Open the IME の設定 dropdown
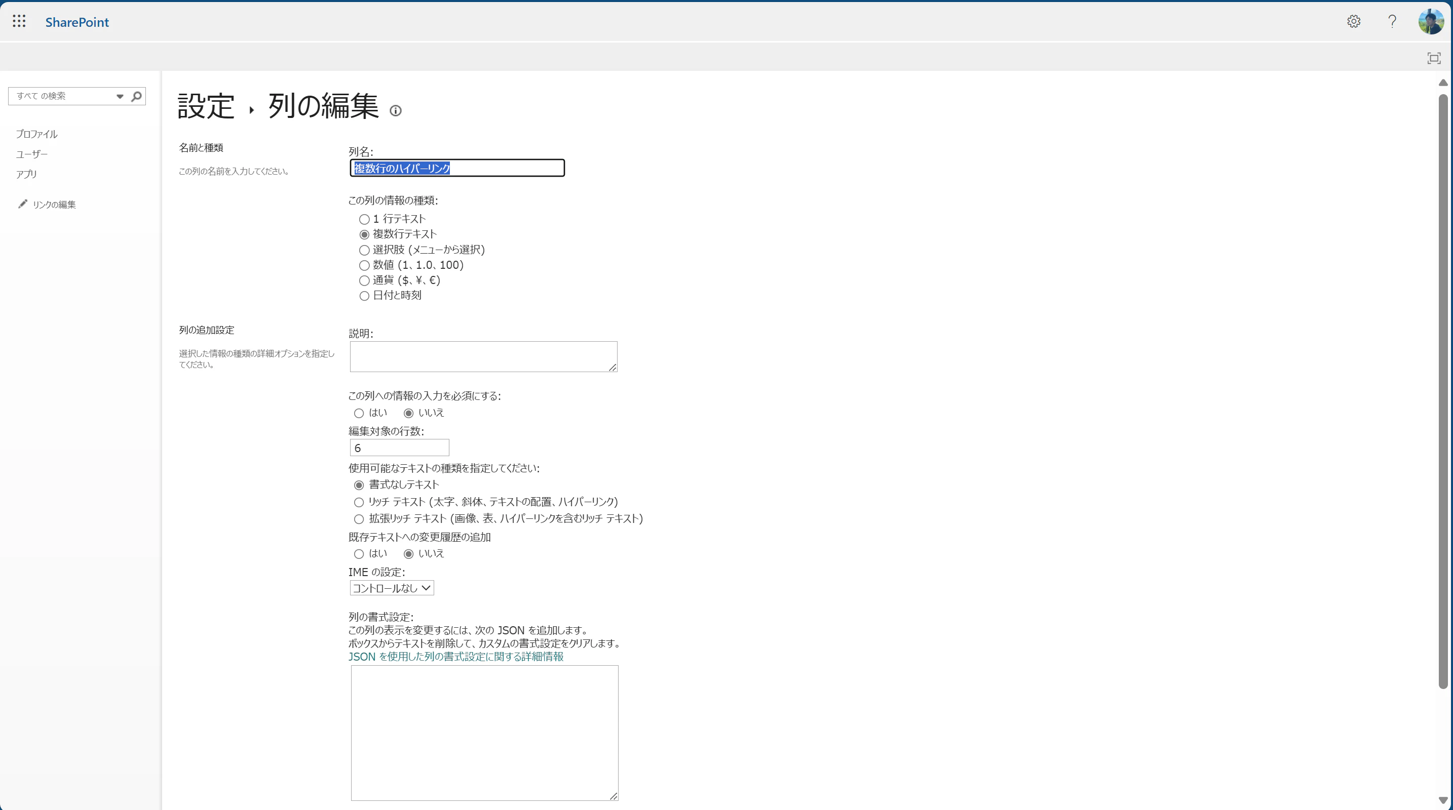The height and width of the screenshot is (810, 1453). pyautogui.click(x=392, y=588)
